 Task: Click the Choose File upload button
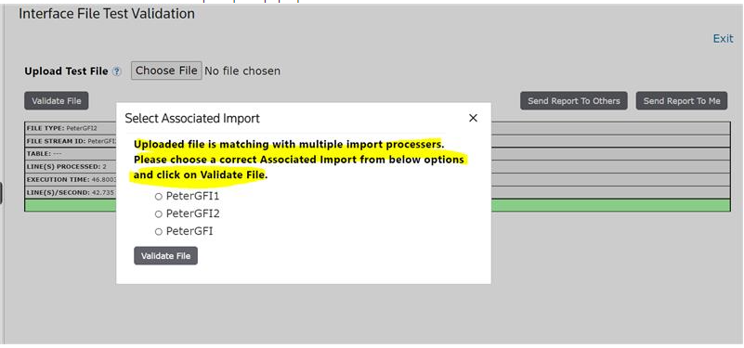(166, 71)
